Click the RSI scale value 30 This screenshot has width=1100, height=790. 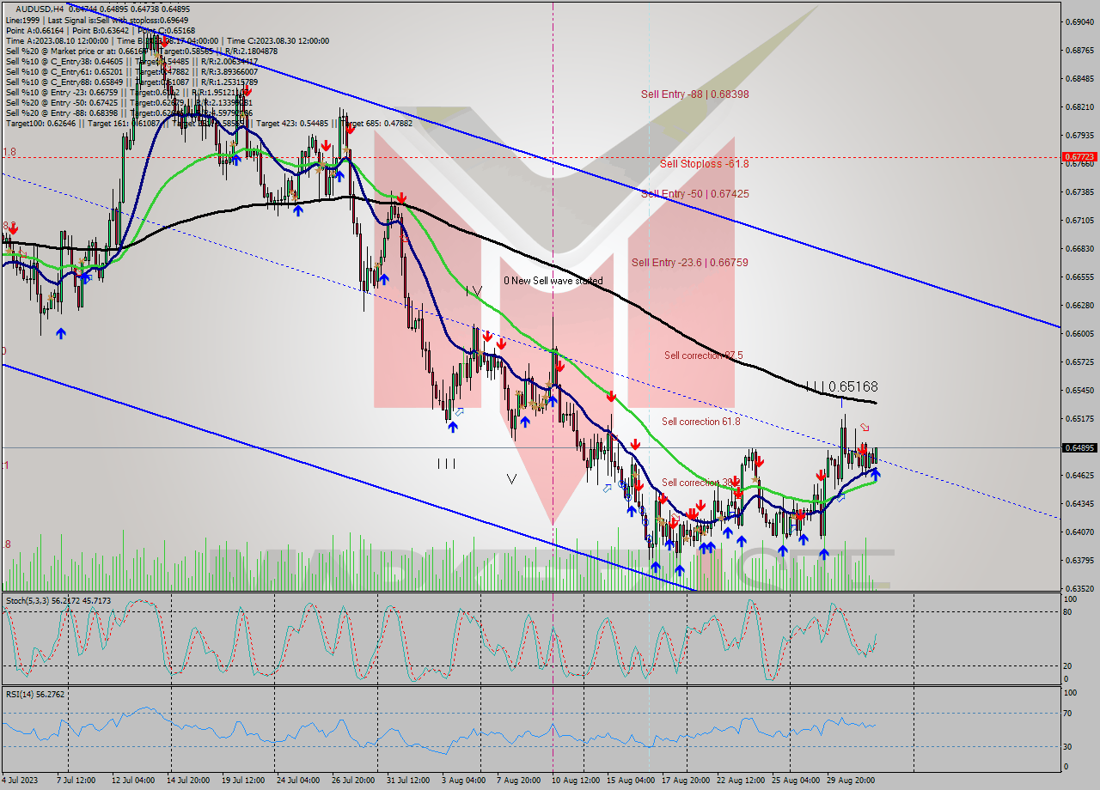(1066, 746)
